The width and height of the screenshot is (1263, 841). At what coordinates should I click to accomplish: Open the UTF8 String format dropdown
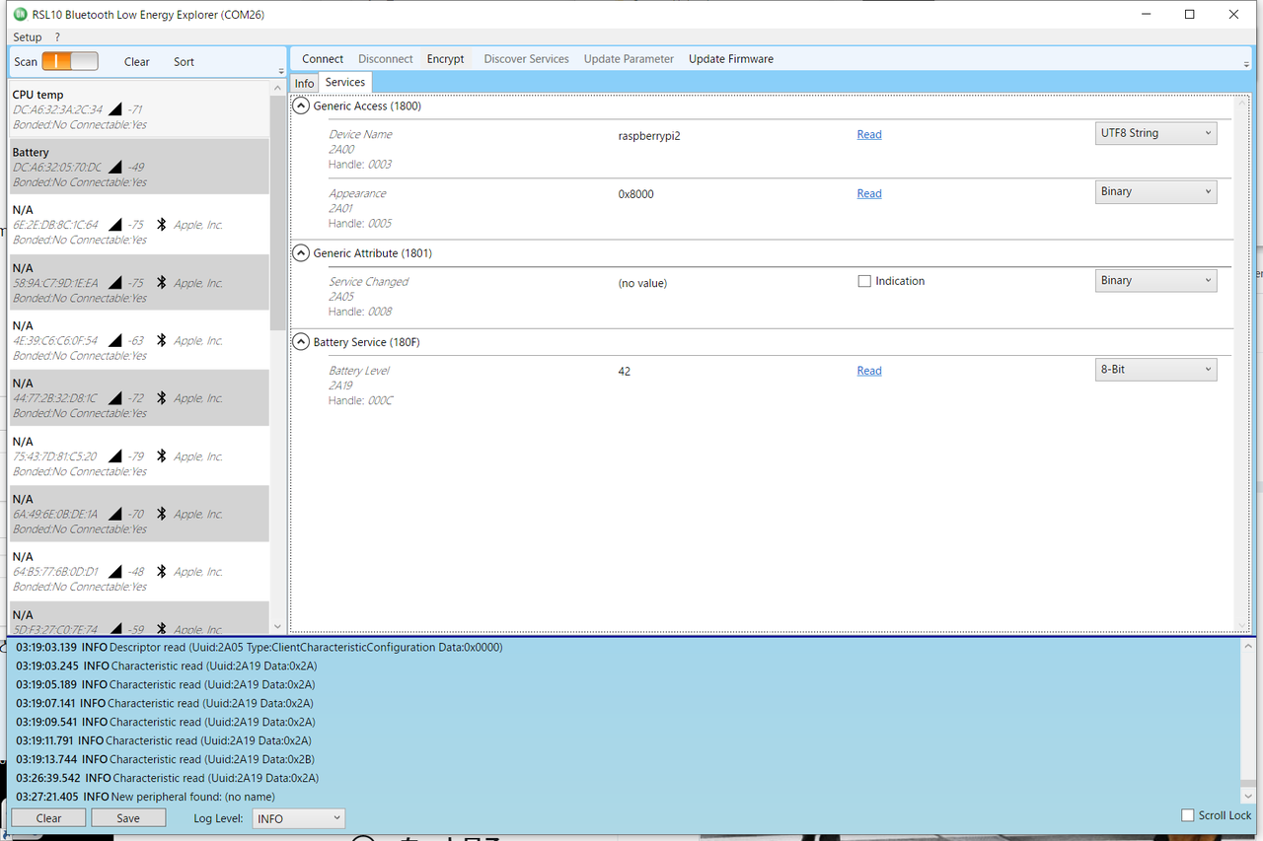1155,133
